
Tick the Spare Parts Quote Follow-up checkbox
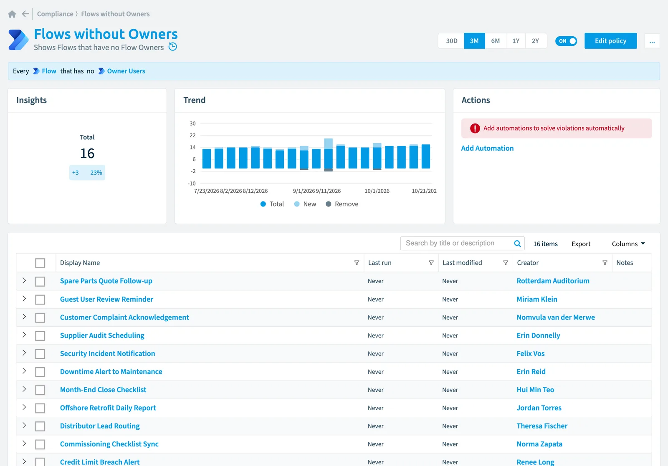tap(40, 282)
